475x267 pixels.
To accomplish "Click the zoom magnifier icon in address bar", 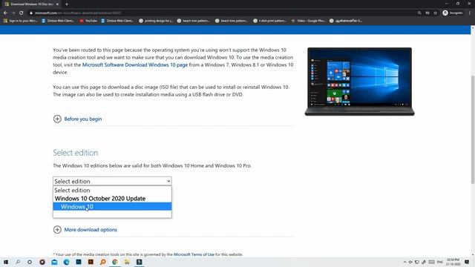I will [419, 13].
